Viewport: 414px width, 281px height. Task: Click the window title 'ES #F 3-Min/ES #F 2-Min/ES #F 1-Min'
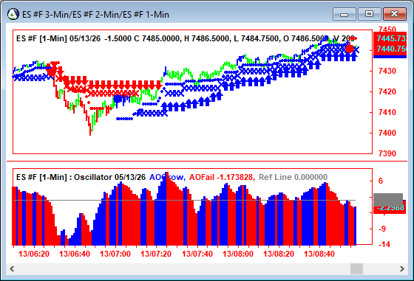point(95,15)
